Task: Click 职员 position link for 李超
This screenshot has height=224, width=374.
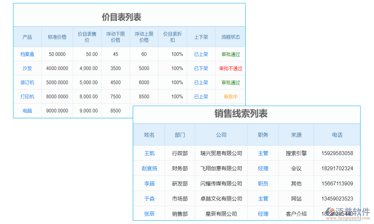Action: click(263, 183)
